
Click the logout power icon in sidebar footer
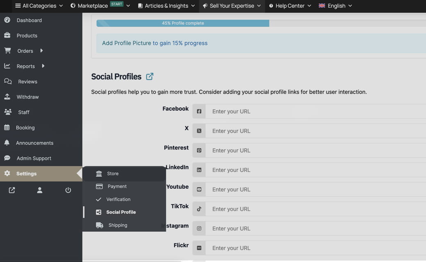click(68, 190)
